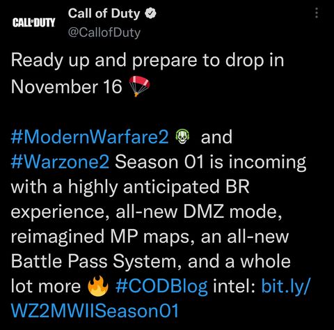Click the red parachute emoji

point(139,86)
